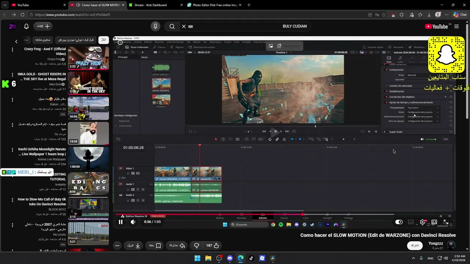Open Discord from the taskbar
The width and height of the screenshot is (470, 264).
click(x=230, y=258)
